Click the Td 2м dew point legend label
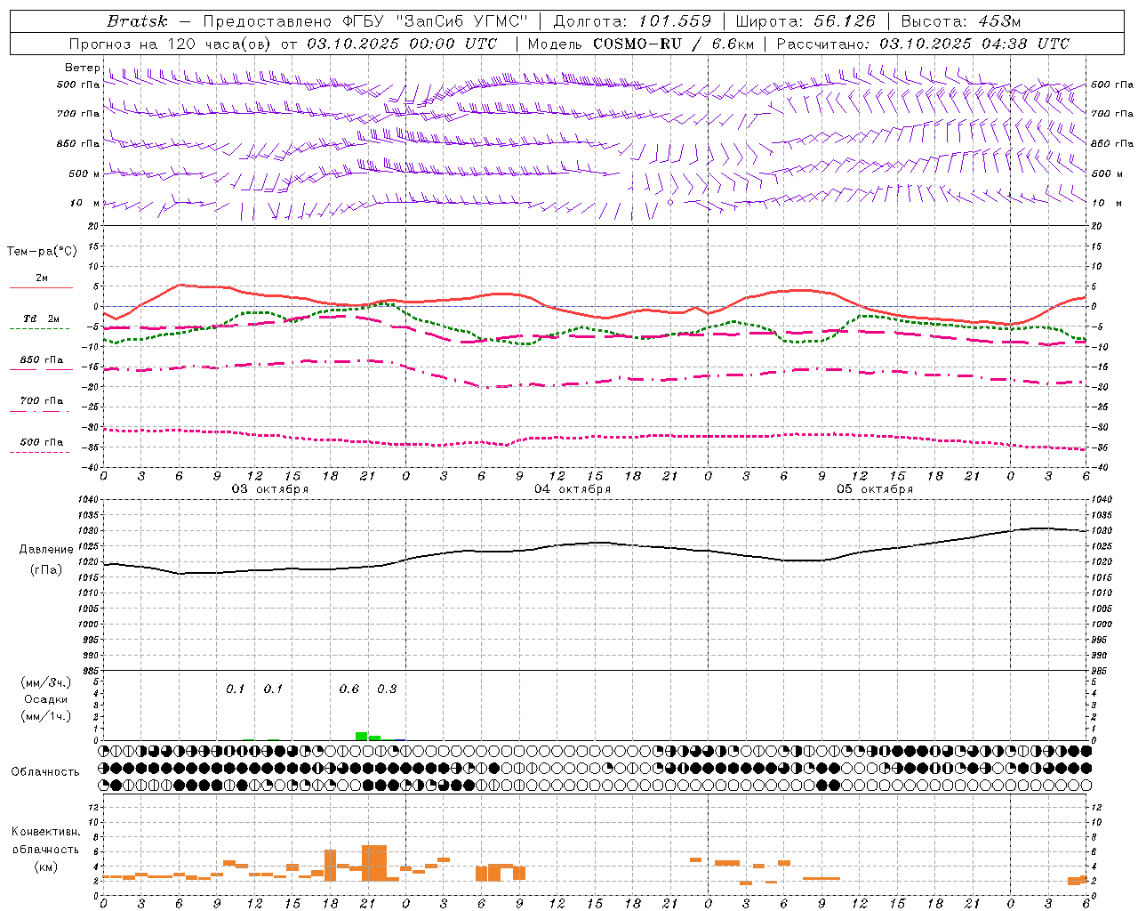This screenshot has width=1138, height=911. tap(41, 318)
